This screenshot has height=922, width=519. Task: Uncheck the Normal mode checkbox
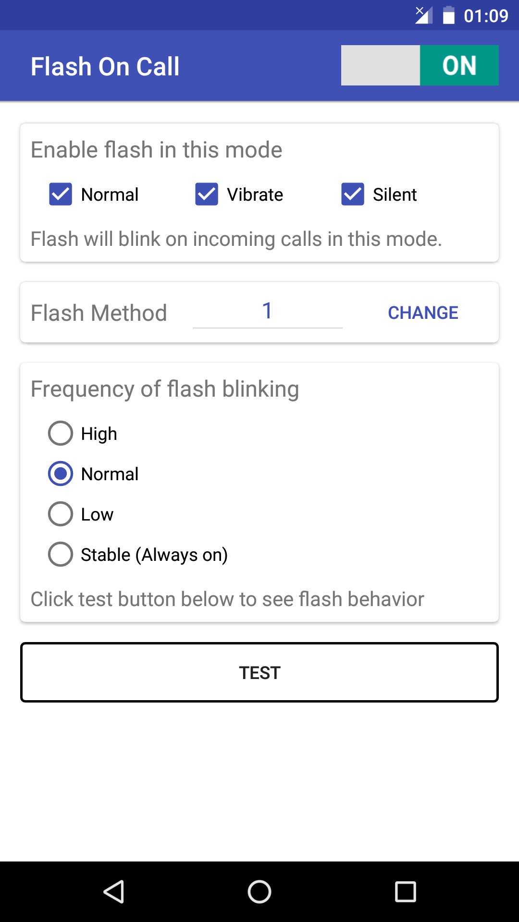click(61, 194)
